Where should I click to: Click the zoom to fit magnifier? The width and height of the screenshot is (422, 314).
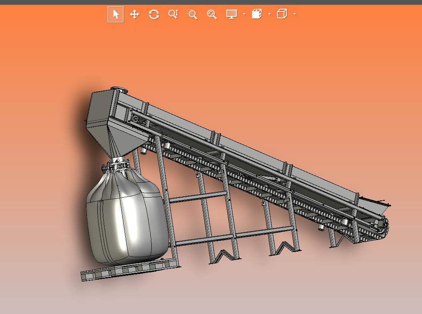(212, 14)
